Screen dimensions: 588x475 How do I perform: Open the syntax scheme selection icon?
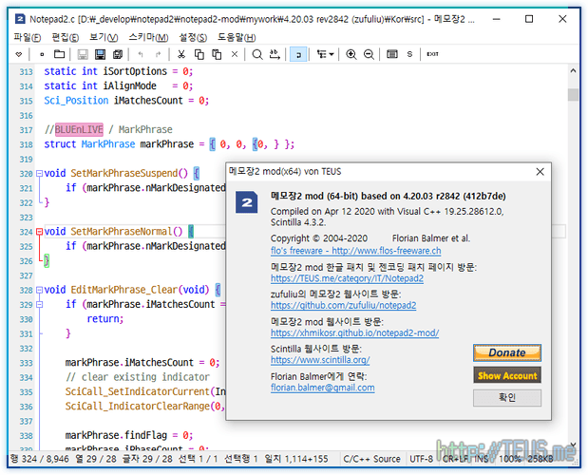click(392, 54)
